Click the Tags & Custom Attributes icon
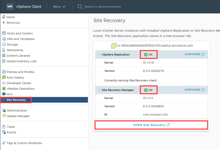 pos(4,143)
